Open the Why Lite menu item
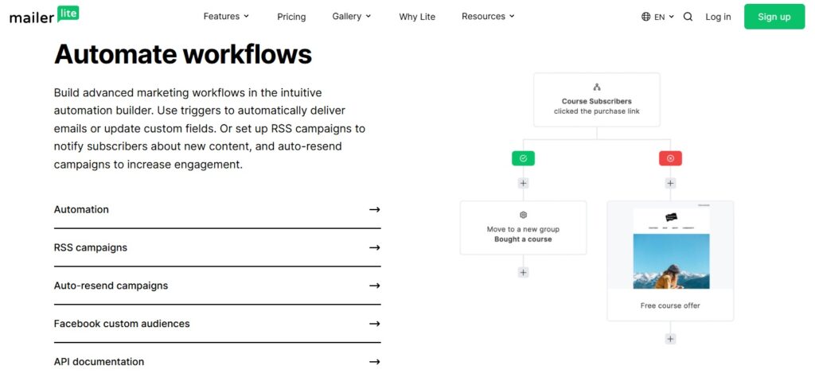This screenshot has height=385, width=815. (x=417, y=17)
